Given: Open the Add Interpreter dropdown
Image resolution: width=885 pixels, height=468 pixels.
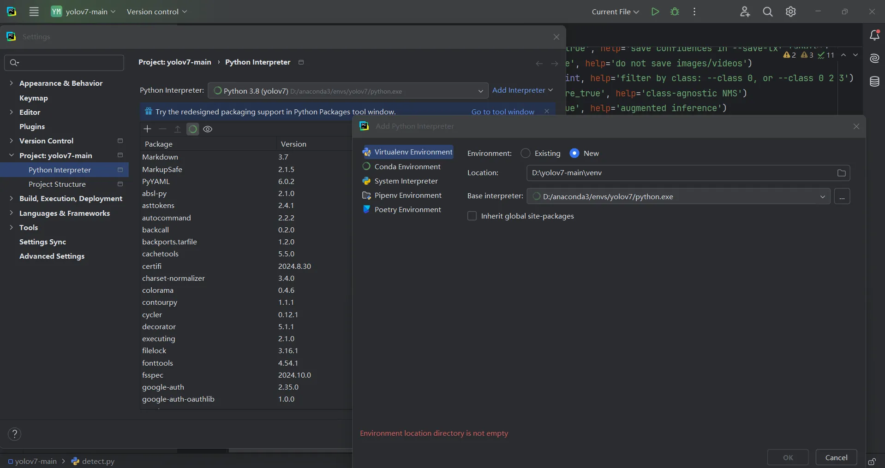Looking at the screenshot, I should point(522,90).
